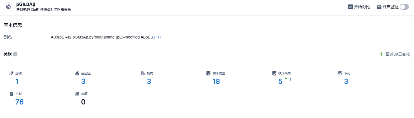Open the 76 literature count

(19, 102)
